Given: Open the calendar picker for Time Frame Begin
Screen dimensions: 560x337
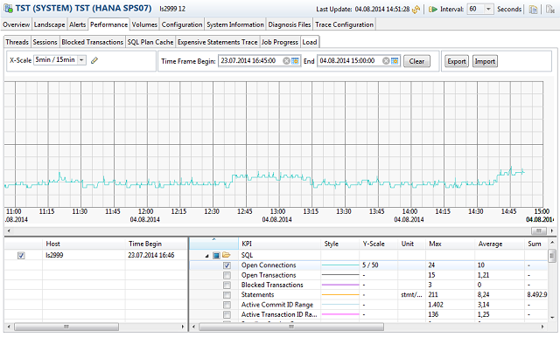Looking at the screenshot, I should [295, 61].
